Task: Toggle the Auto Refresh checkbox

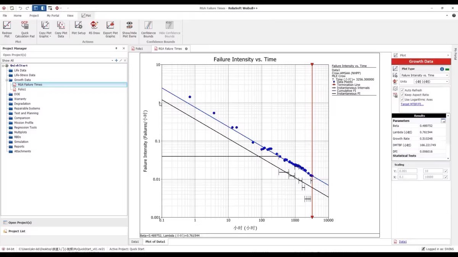Action: pyautogui.click(x=402, y=90)
